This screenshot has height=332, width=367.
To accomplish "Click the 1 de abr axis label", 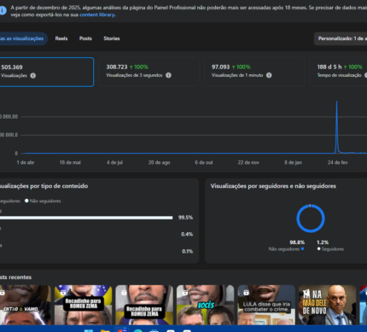I will click(x=26, y=163).
